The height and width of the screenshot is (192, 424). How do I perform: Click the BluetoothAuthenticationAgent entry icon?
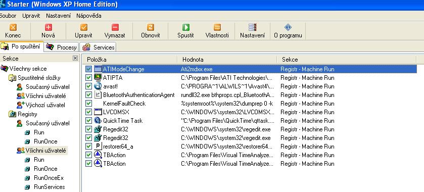(98, 95)
